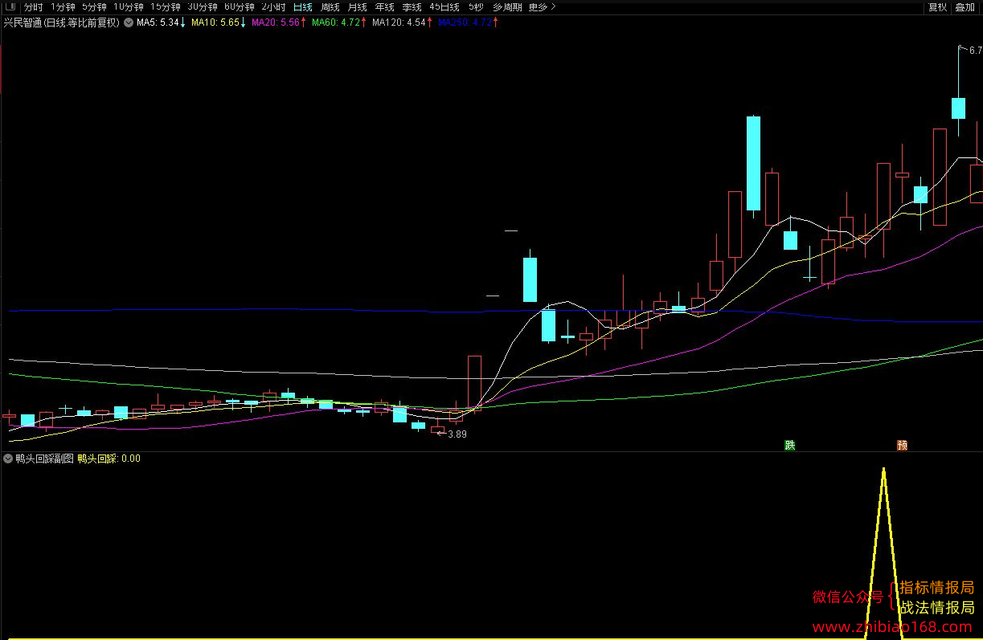
Task: Expand the 更多 periods menu
Action: (543, 7)
